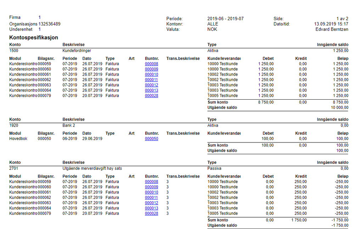Open batch 000011 in Kundefordringer section
Image resolution: width=354 pixels, height=229 pixels.
pos(151,80)
